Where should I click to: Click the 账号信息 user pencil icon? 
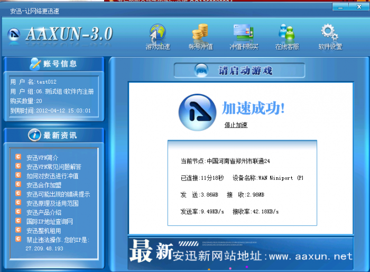[35, 64]
